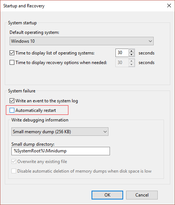Enable Time to display recovery options when needed
Screen dimensions: 175x205
click(12, 63)
